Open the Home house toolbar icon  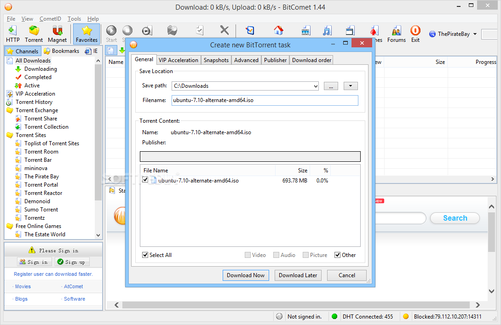point(279,30)
